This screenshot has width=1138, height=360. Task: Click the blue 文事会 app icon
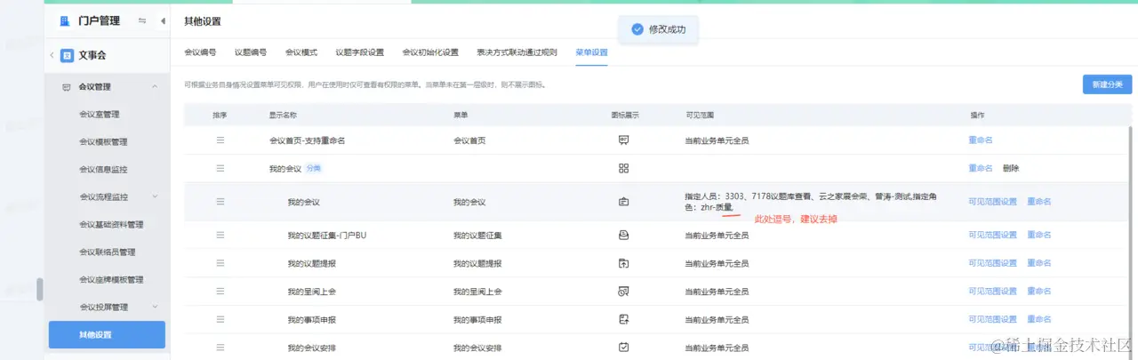[67, 55]
